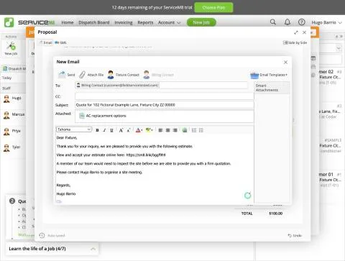The width and height of the screenshot is (345, 261).
Task: Center align email text
Action: point(168,130)
